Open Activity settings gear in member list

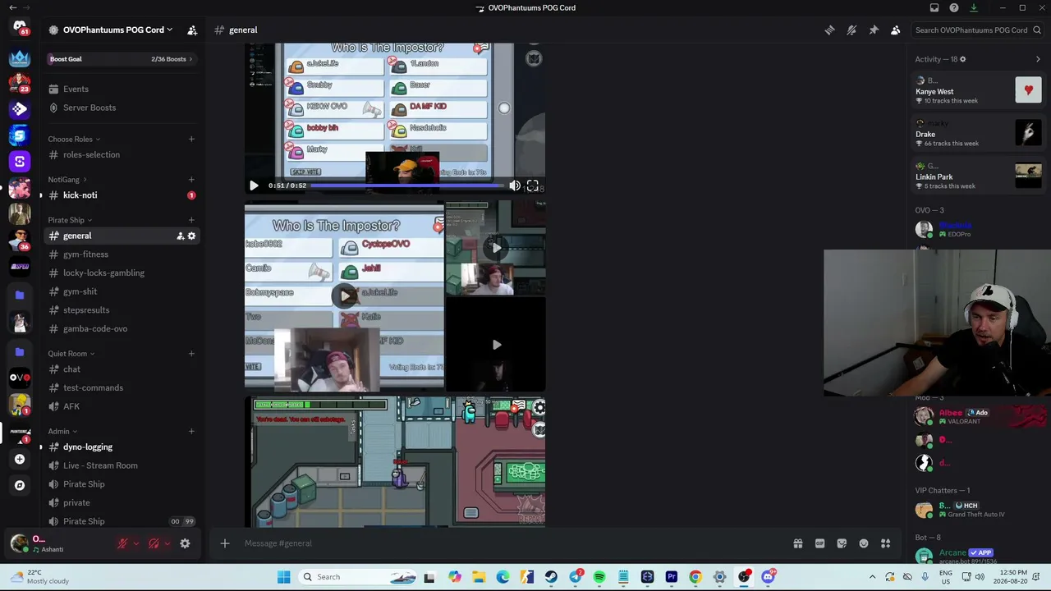pyautogui.click(x=963, y=59)
